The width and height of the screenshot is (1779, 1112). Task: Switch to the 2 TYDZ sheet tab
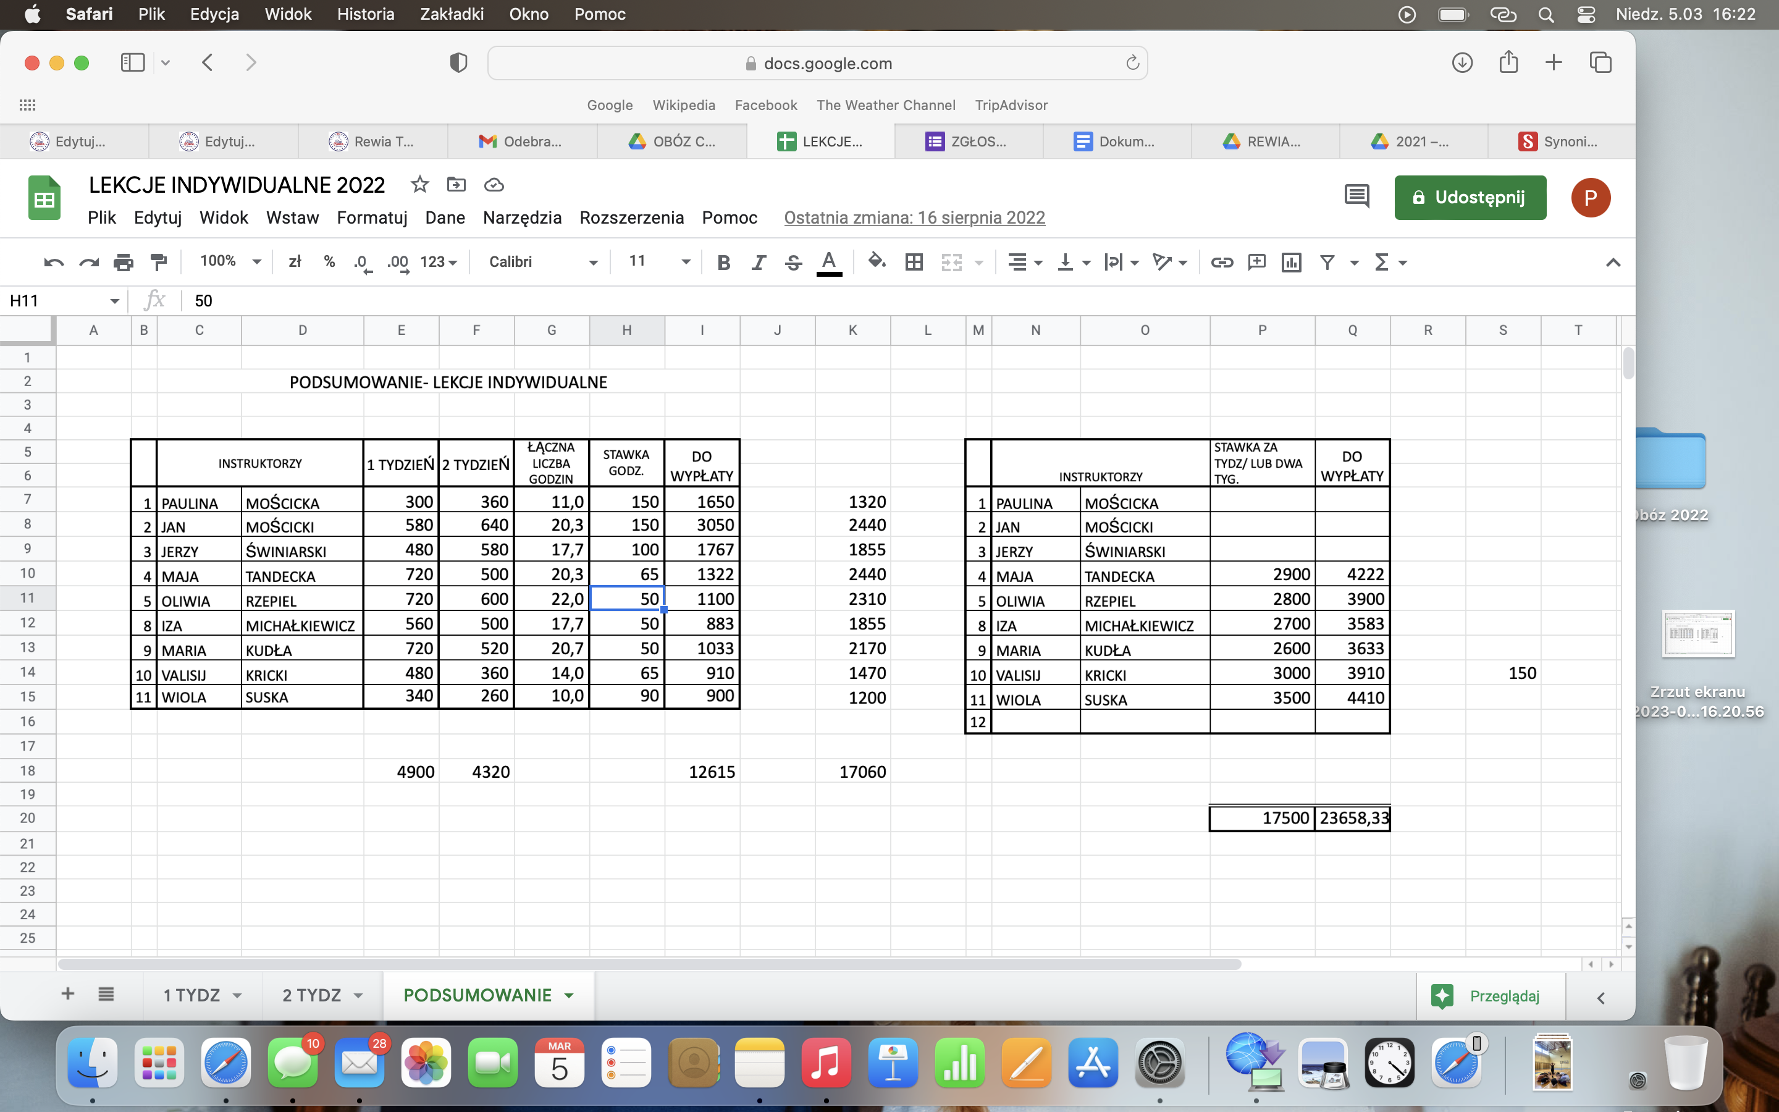tap(312, 995)
